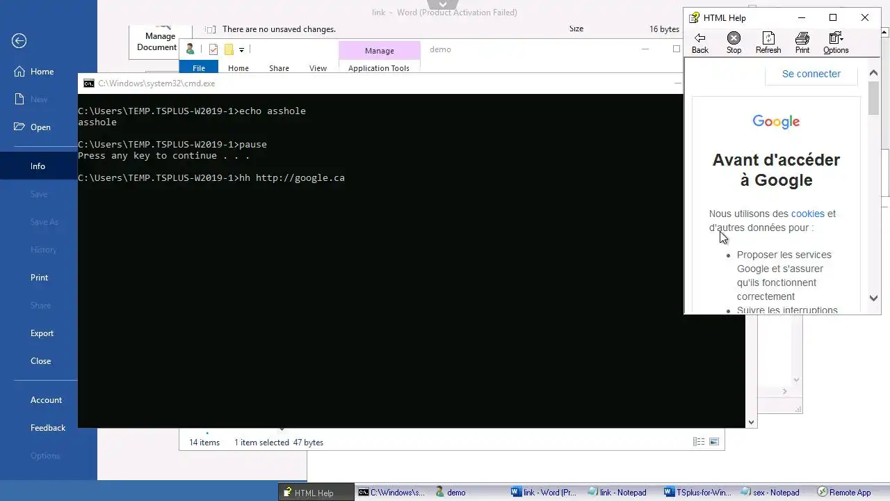This screenshot has width=890, height=501.
Task: Click the Google logo in HTML Help
Action: click(776, 122)
